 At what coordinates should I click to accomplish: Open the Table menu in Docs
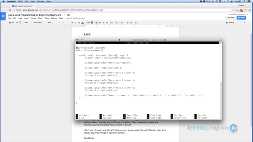tap(47, 19)
